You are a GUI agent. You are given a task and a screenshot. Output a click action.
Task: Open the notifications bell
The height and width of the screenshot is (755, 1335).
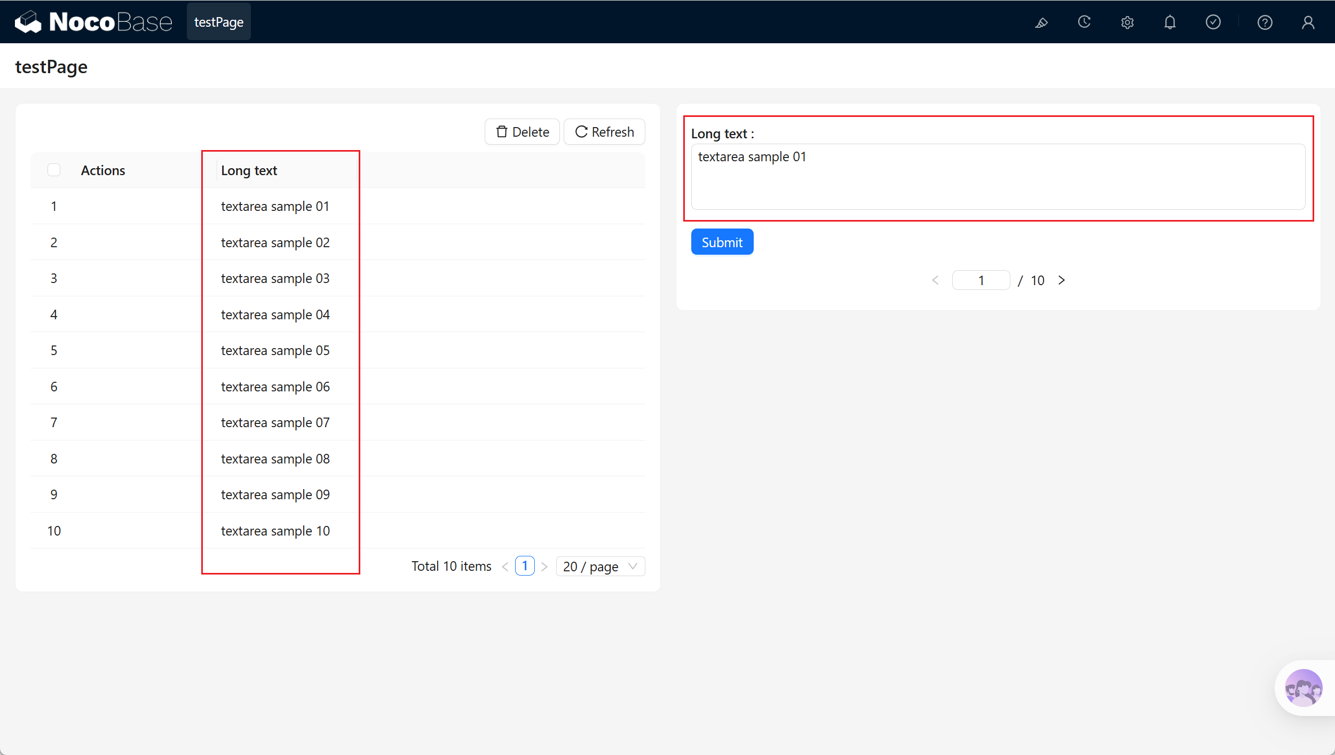click(1170, 22)
